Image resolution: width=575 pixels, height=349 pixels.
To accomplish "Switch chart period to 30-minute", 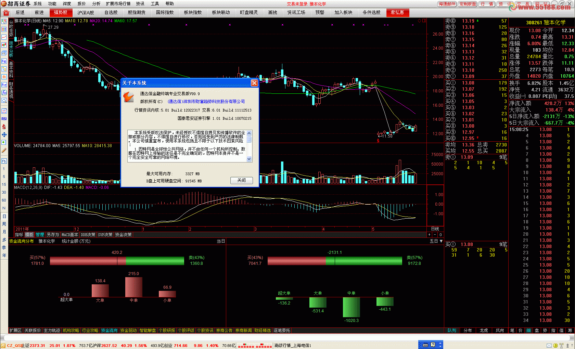I will click(x=4, y=192).
